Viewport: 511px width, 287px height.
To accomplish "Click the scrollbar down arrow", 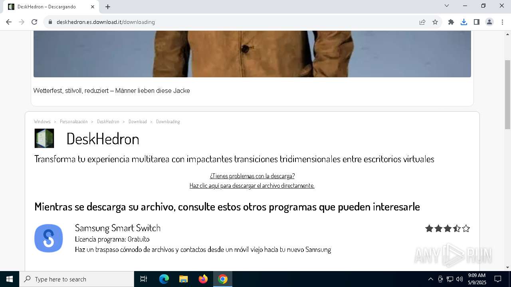I will tap(507, 267).
